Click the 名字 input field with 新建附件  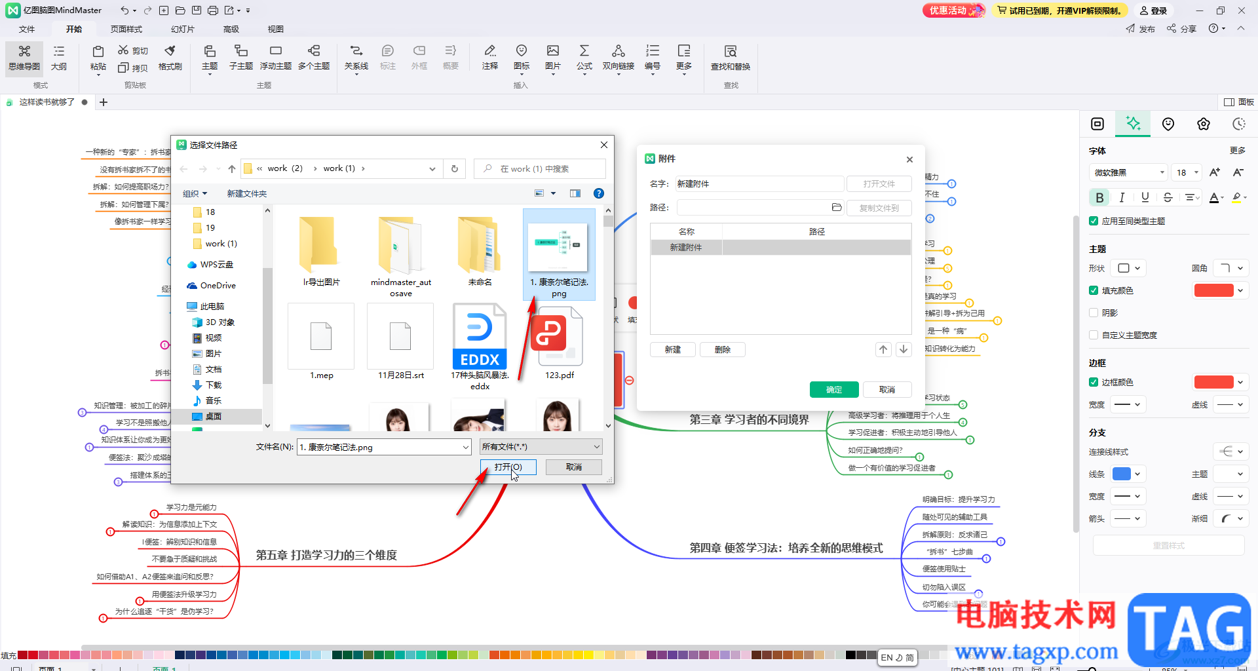click(759, 183)
